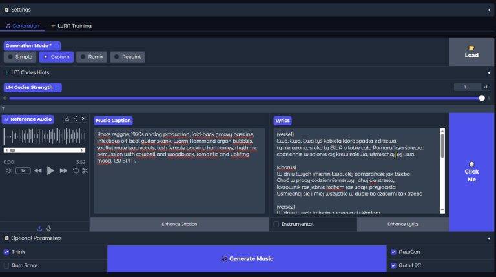
Task: Enable the Auto Score checkbox
Action: pyautogui.click(x=6, y=265)
